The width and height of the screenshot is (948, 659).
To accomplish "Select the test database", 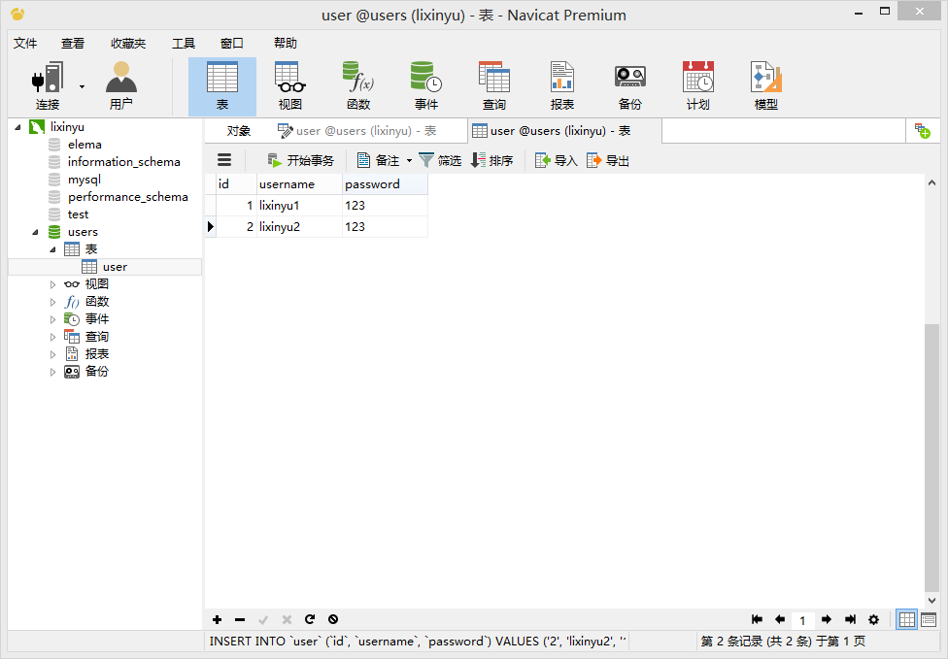I will coord(78,214).
